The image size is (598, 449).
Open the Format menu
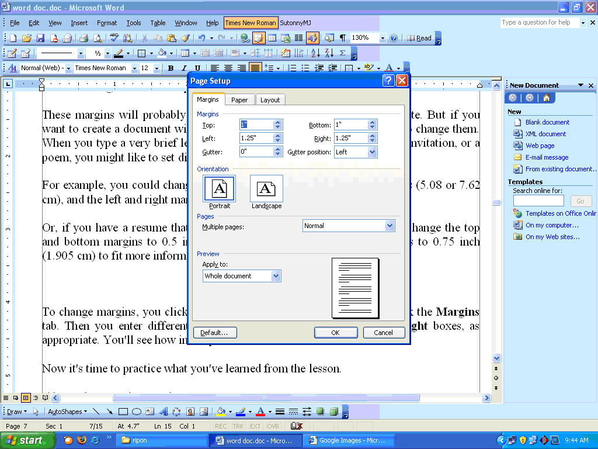107,23
